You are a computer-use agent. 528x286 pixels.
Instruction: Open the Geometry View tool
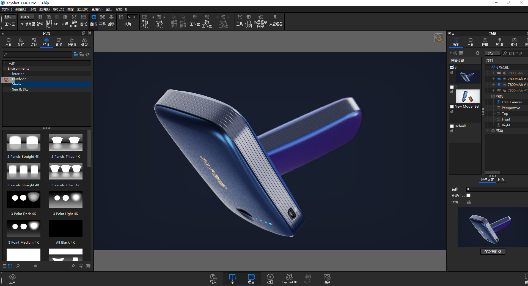pyautogui.click(x=248, y=21)
